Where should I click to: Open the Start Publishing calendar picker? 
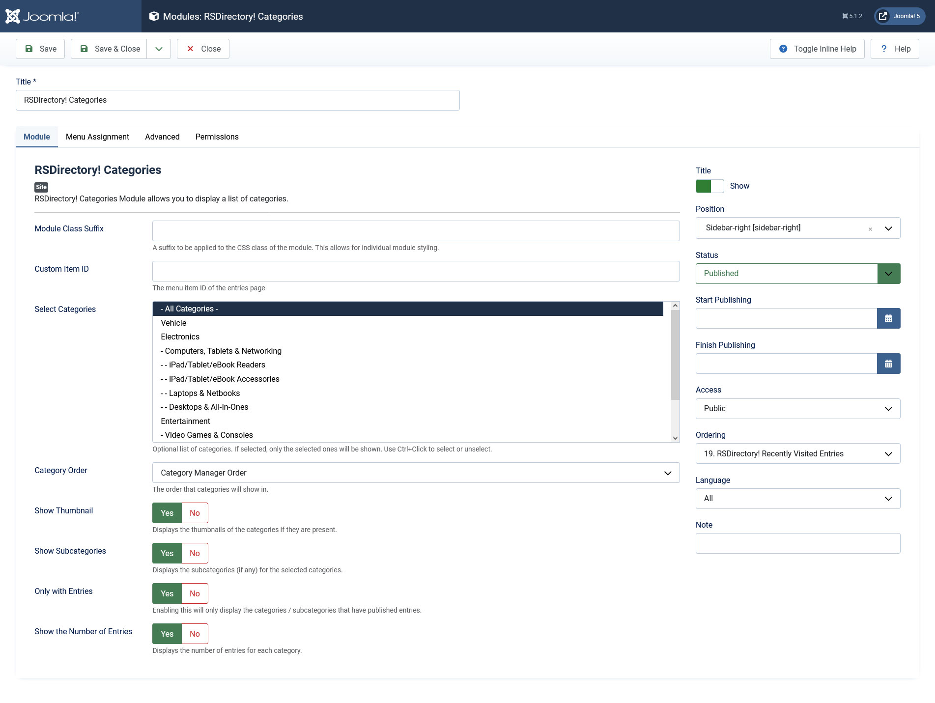(889, 318)
